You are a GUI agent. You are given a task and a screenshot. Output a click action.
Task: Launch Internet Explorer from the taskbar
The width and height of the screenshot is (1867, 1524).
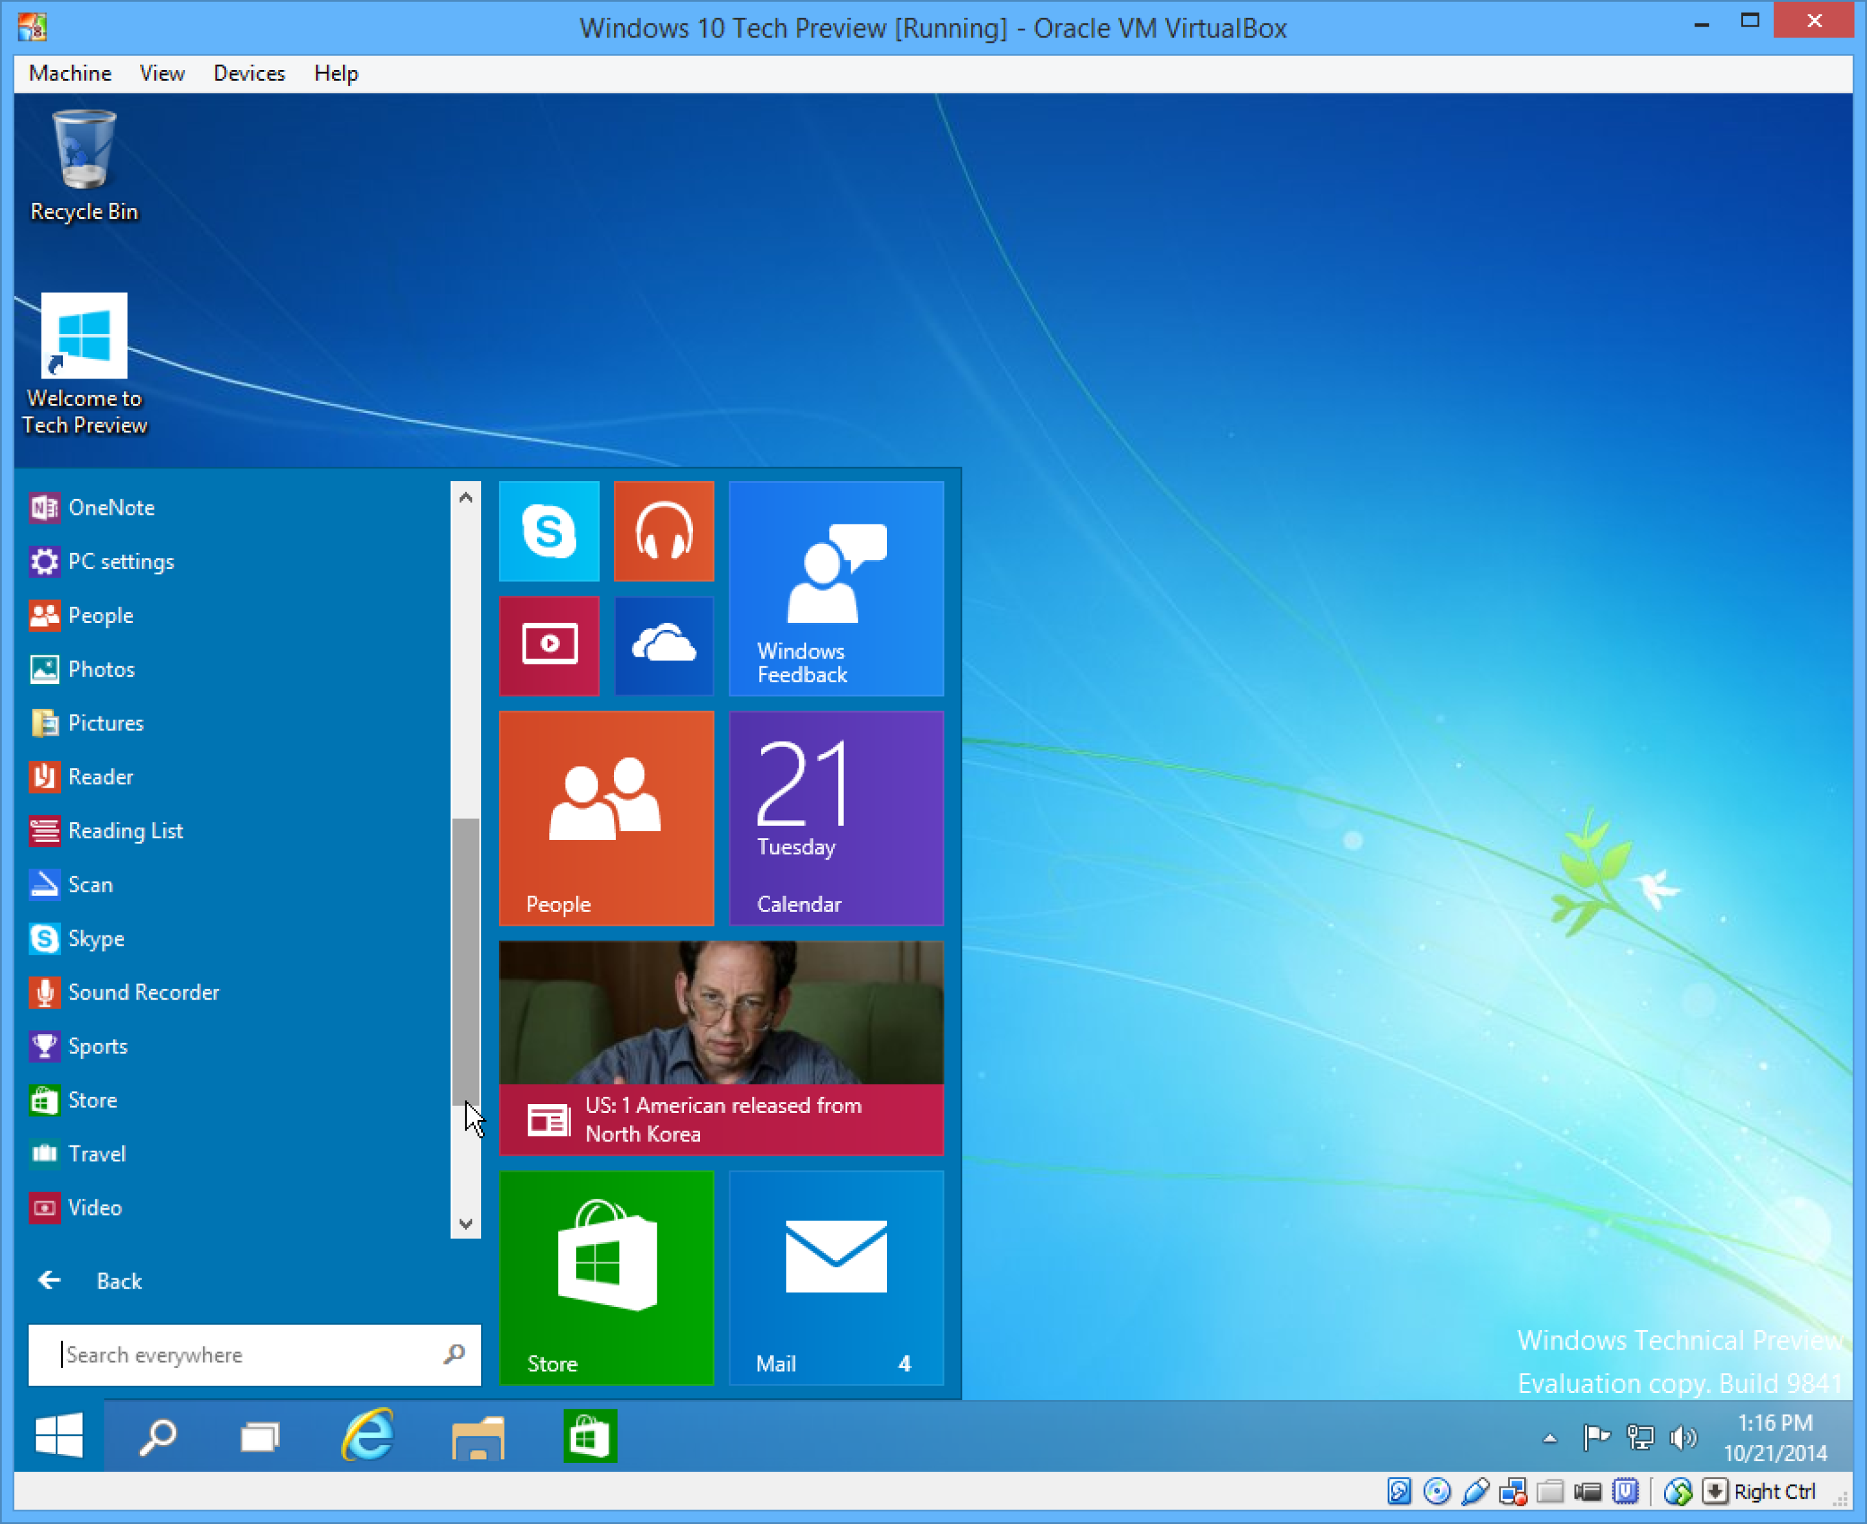click(370, 1436)
